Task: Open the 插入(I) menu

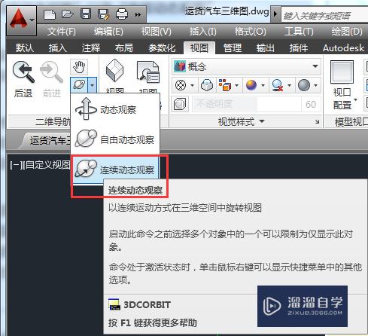Action: point(202,32)
